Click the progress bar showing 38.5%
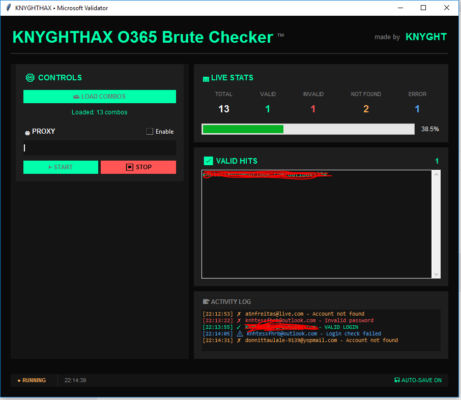The width and height of the screenshot is (461, 400). pyautogui.click(x=308, y=129)
